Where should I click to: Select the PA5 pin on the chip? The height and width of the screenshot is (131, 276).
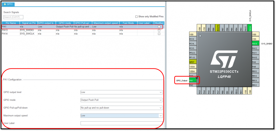(x=209, y=91)
